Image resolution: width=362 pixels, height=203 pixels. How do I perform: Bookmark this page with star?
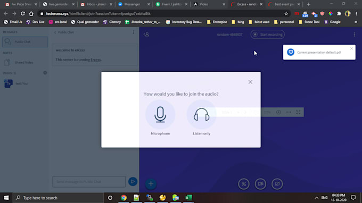[x=286, y=14]
